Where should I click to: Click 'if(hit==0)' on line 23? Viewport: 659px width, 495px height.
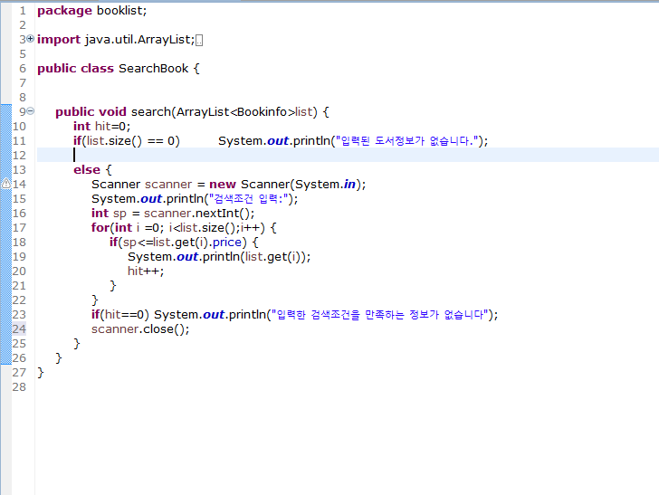(x=119, y=315)
